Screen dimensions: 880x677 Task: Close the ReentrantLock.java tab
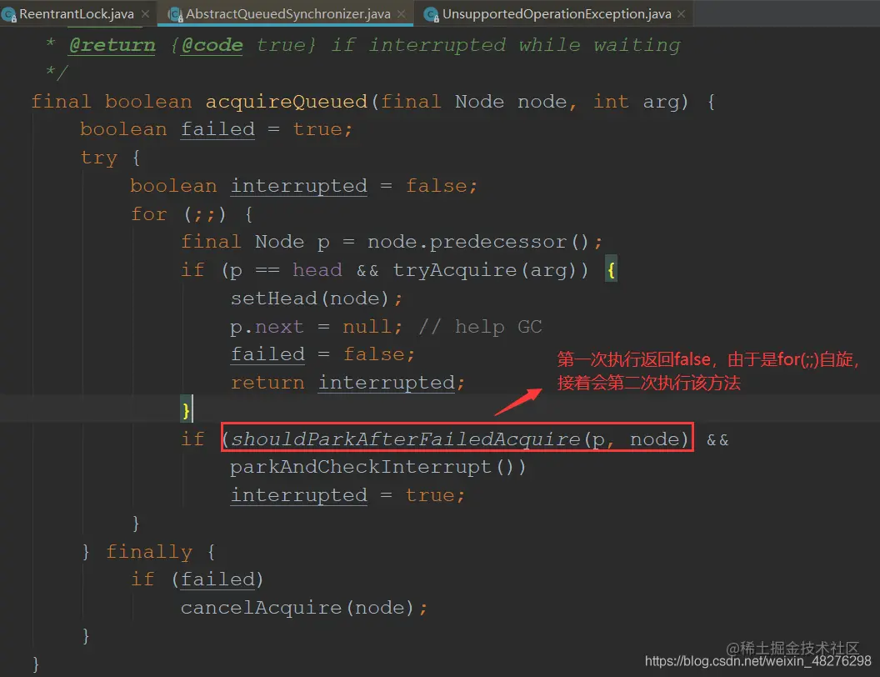pos(145,14)
